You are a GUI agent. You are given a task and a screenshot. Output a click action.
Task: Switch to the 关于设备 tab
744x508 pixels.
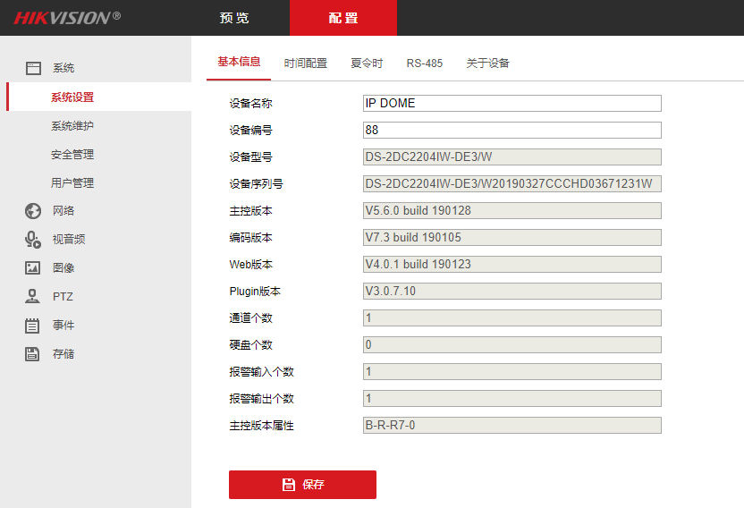(487, 63)
